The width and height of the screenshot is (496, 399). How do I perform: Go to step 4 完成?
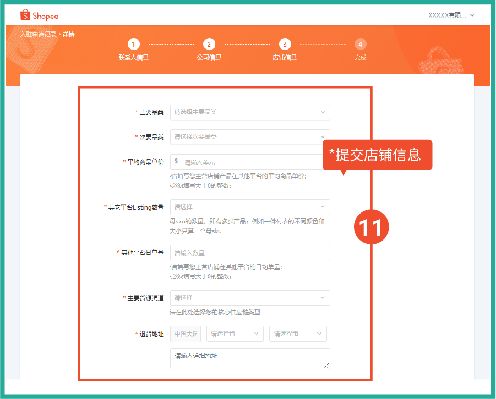(x=360, y=50)
